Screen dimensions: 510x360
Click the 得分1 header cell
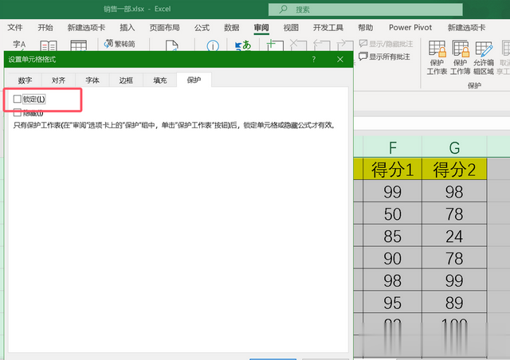click(393, 169)
